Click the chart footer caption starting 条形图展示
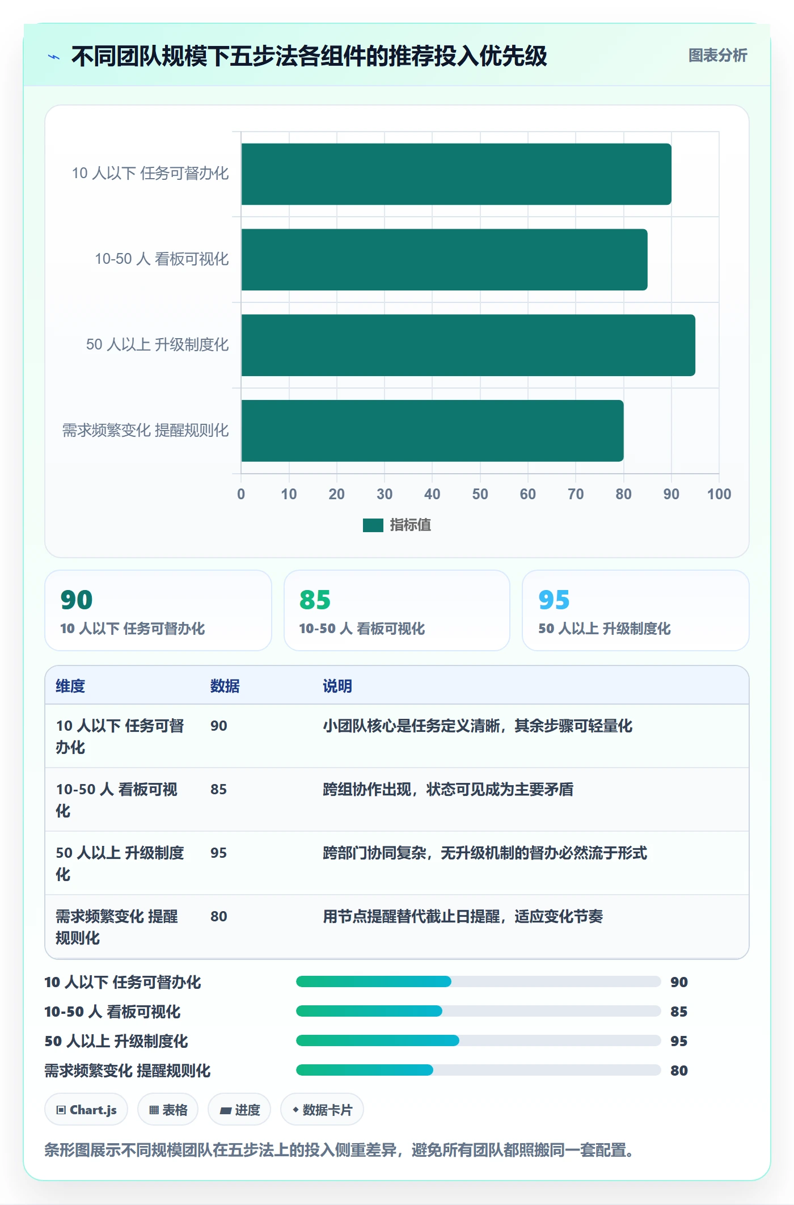This screenshot has width=794, height=1205. (x=339, y=1150)
